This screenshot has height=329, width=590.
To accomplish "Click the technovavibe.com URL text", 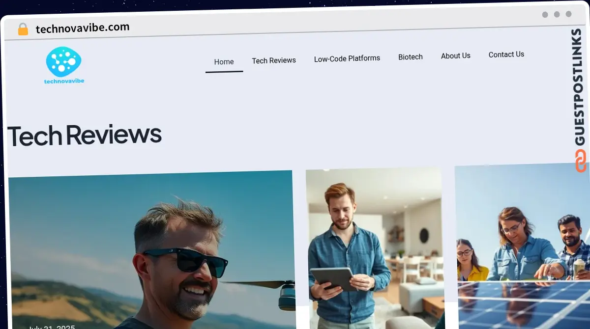I will 83,28.
